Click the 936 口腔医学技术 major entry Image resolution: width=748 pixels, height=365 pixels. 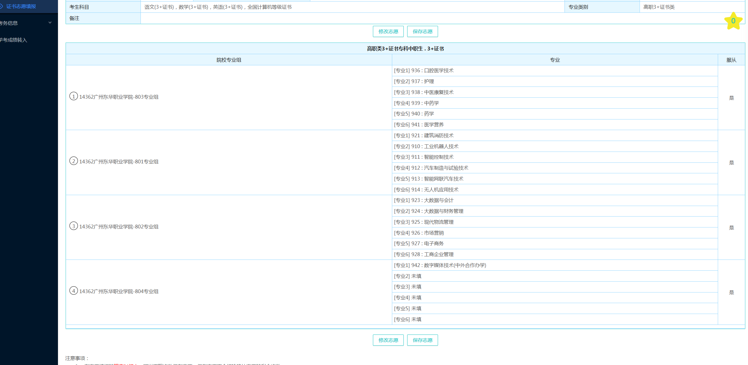[424, 71]
